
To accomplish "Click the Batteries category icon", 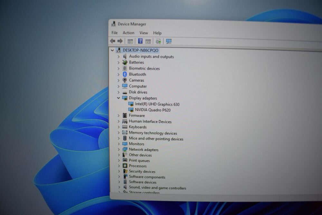I will pyautogui.click(x=125, y=62).
